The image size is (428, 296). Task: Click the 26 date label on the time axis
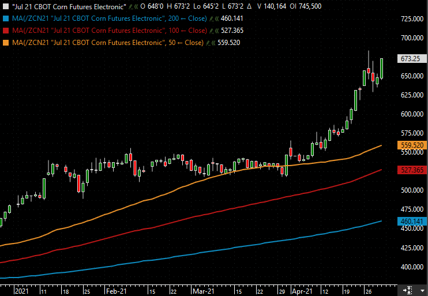click(368, 291)
